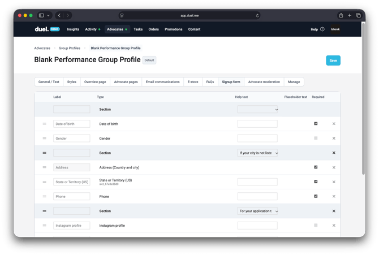Delete the Phone field row
Screen dimensions: 379x255
pos(334,197)
